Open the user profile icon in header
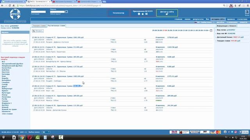 click(247, 12)
